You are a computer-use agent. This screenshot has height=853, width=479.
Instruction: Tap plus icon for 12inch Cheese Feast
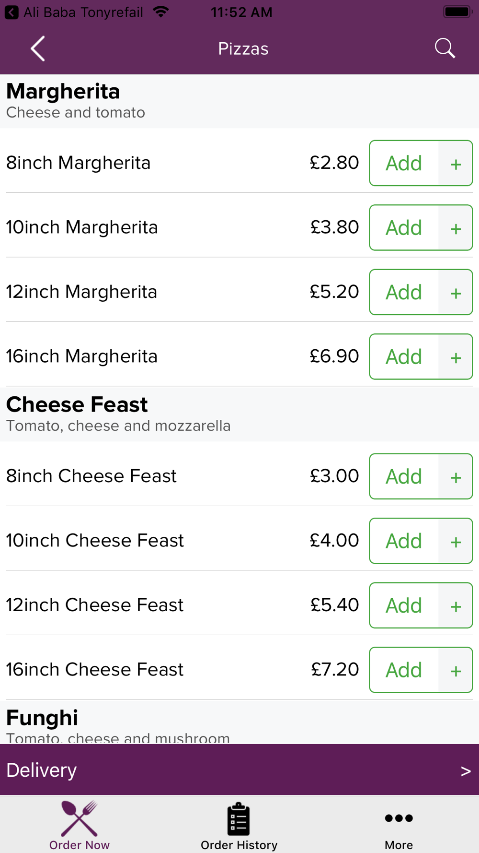pyautogui.click(x=456, y=606)
